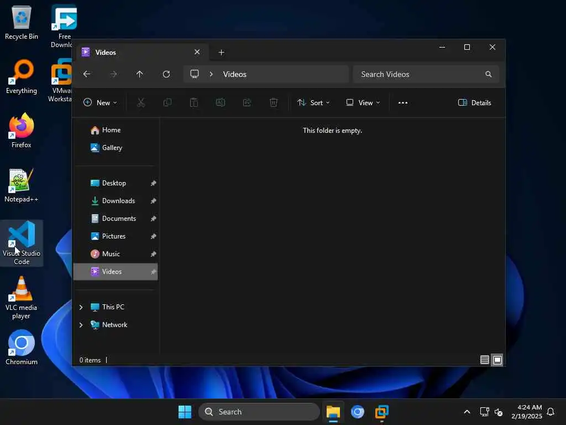Open Documents in the navigation pane
Image resolution: width=566 pixels, height=425 pixels.
(116, 219)
